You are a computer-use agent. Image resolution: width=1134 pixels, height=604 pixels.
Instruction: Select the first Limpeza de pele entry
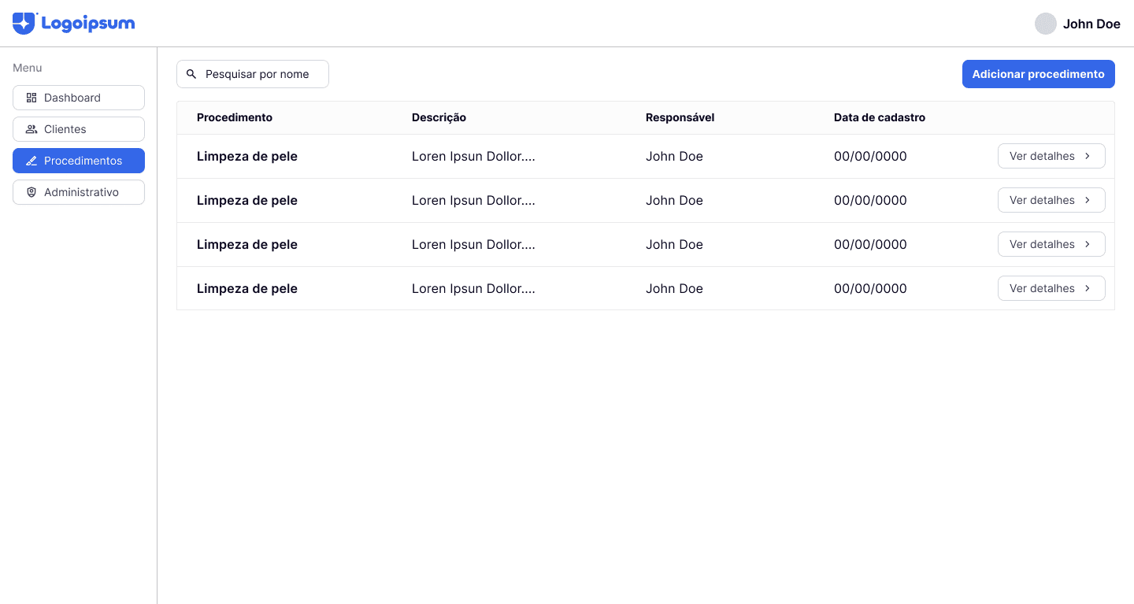click(x=247, y=156)
